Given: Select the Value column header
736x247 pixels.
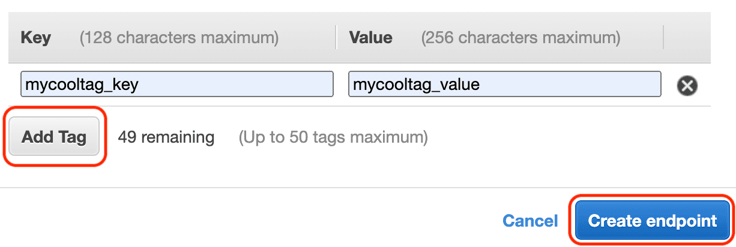Looking at the screenshot, I should coord(371,38).
